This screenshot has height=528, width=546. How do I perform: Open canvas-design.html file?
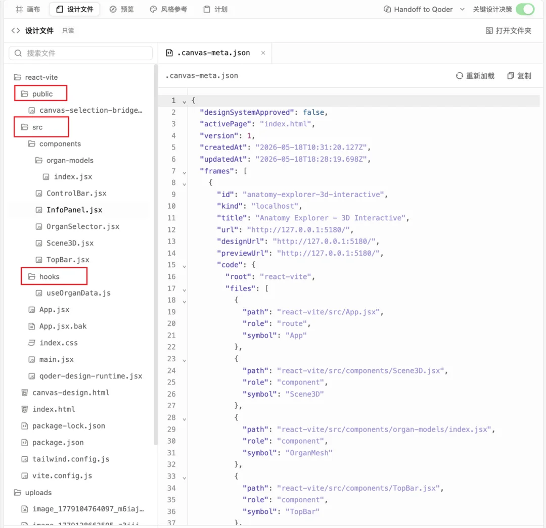65,393
